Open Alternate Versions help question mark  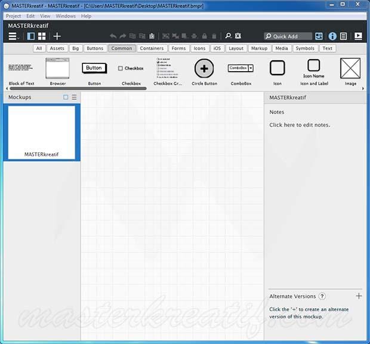tap(322, 296)
